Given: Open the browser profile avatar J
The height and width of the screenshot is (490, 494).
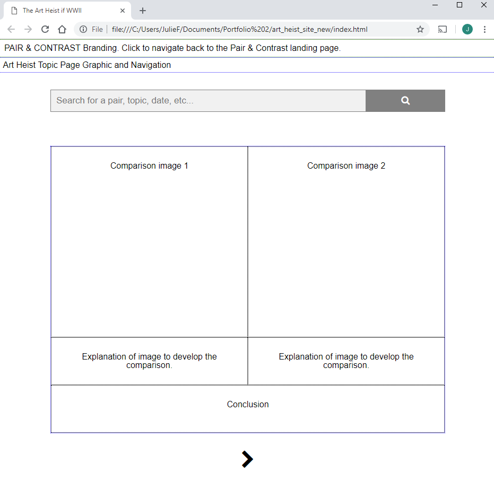Looking at the screenshot, I should click(467, 29).
